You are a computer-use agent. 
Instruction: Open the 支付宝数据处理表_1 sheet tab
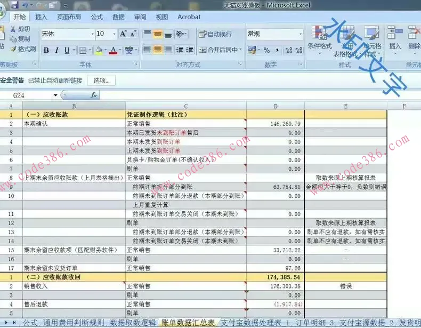255,323
